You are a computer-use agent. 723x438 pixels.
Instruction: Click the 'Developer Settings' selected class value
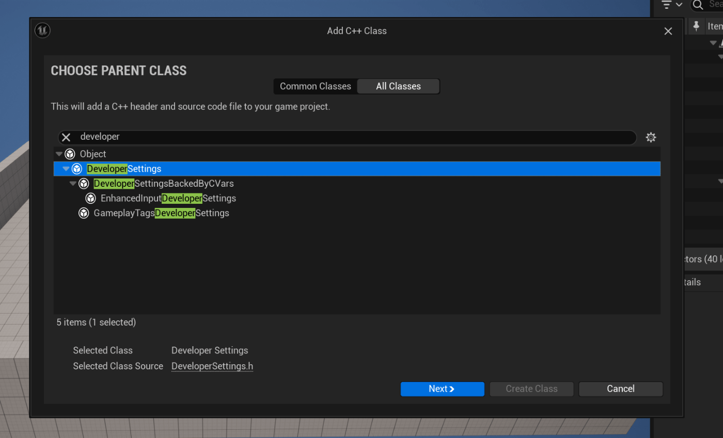[210, 350]
